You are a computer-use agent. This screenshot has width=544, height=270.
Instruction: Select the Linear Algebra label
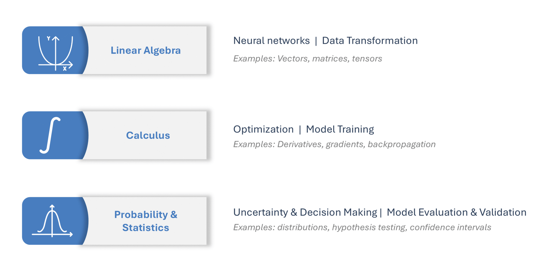pyautogui.click(x=146, y=50)
